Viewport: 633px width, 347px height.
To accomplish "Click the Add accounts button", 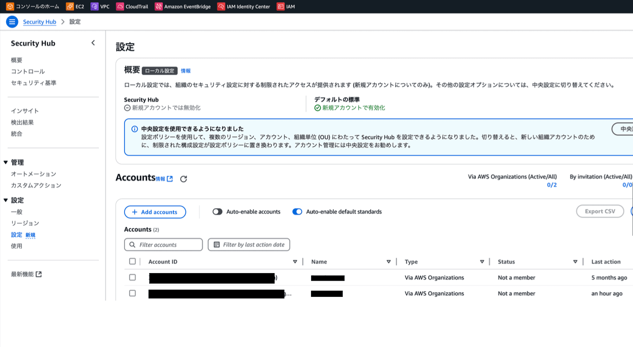I will pos(155,212).
